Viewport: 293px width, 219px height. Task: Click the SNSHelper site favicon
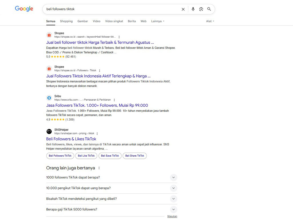tap(49, 131)
